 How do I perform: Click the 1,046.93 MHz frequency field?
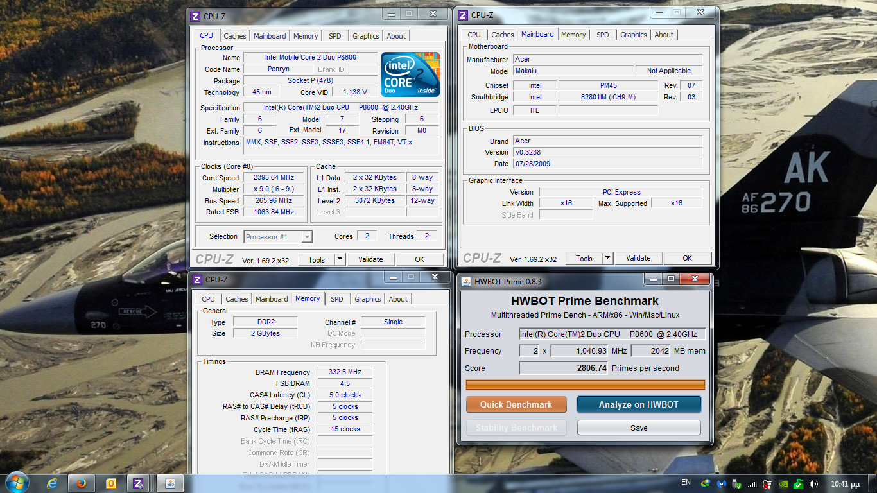coord(580,350)
